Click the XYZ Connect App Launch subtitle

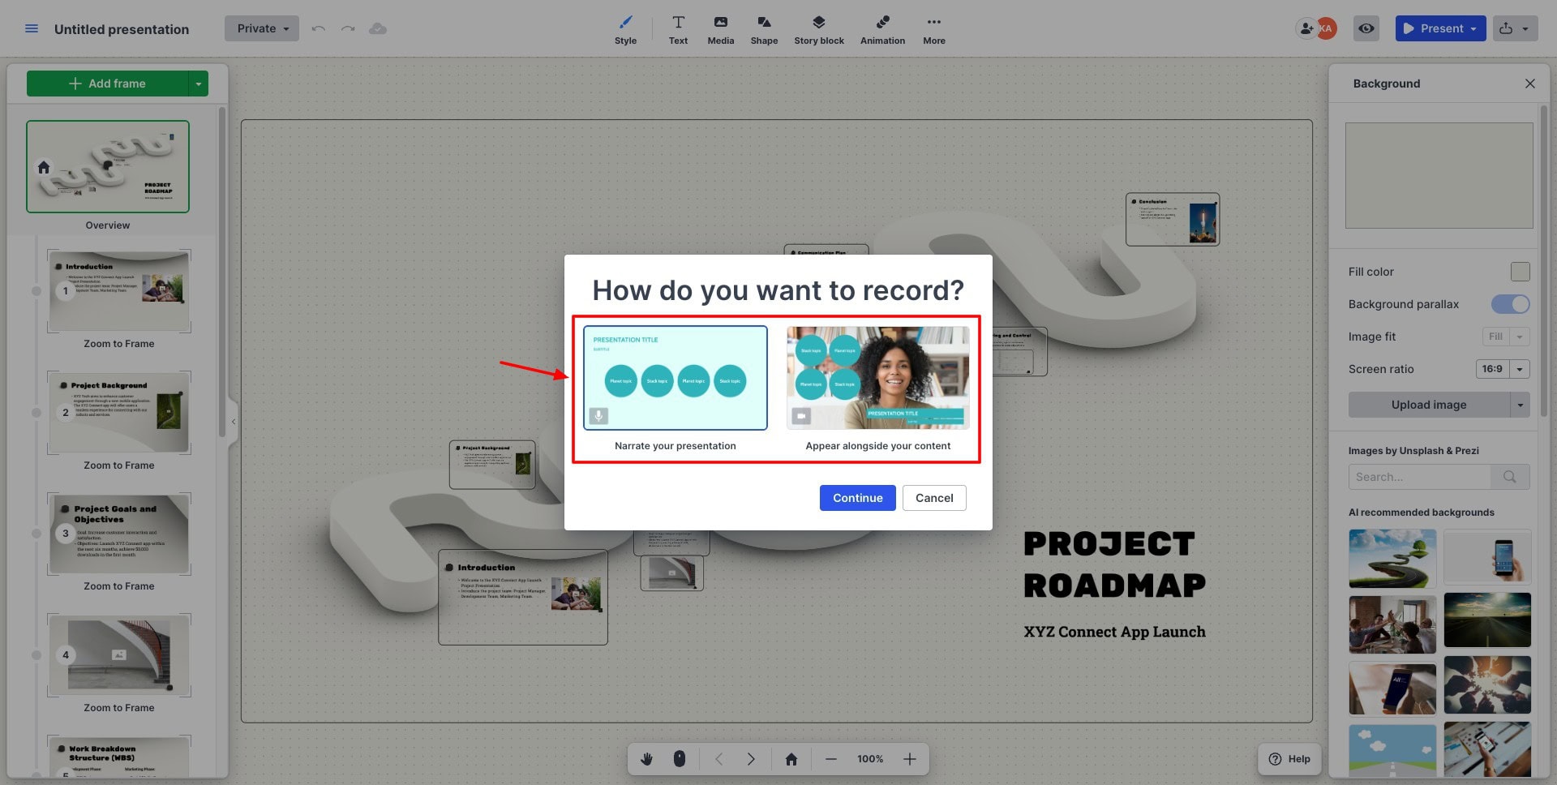point(1114,632)
